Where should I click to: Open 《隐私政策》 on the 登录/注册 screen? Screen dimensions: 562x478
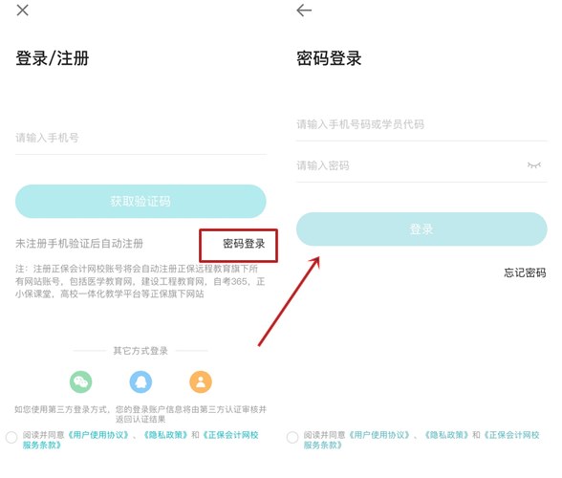[165, 435]
